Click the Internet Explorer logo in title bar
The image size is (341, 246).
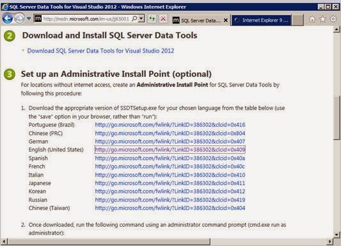pos(4,7)
